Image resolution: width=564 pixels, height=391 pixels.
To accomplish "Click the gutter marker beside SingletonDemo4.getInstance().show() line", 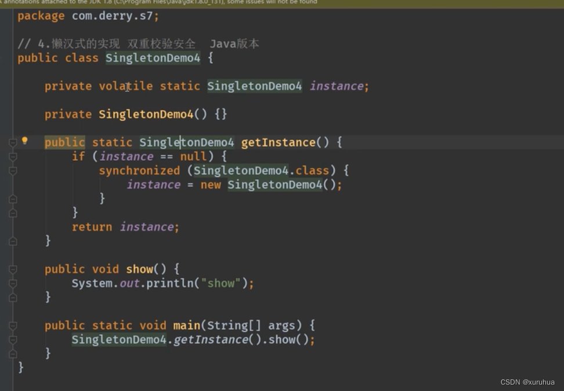I will click(x=13, y=340).
